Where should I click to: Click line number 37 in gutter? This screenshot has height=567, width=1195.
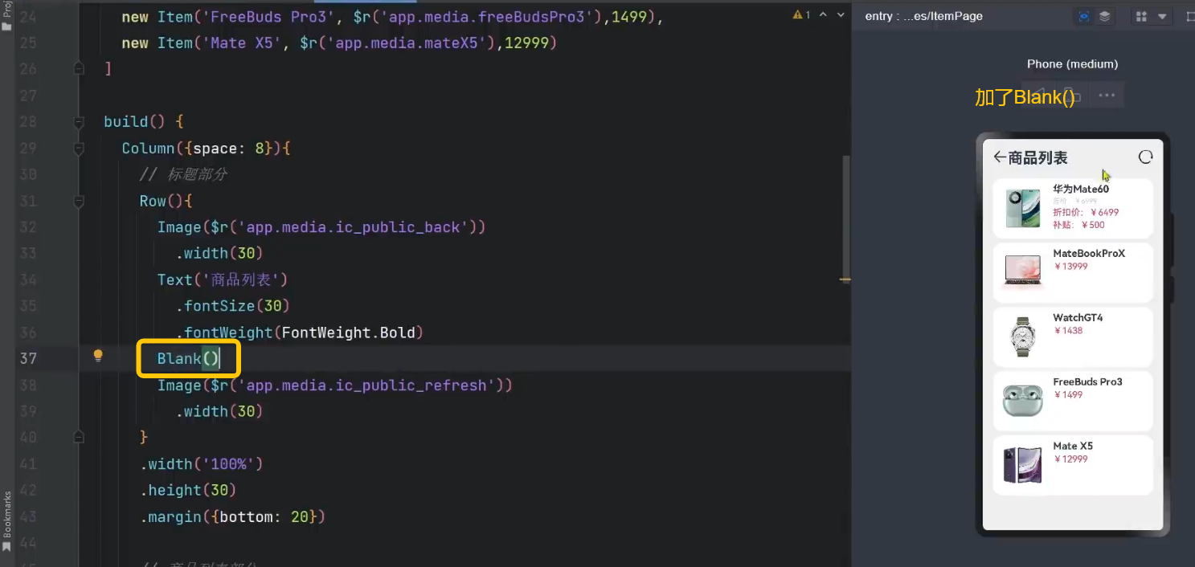coord(28,358)
